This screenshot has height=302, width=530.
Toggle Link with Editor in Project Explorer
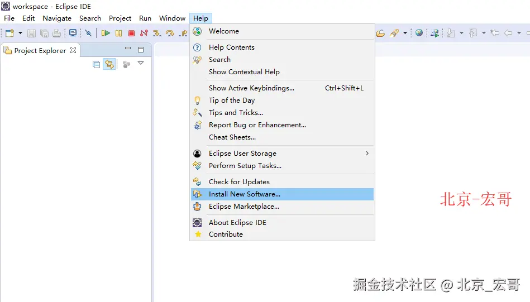click(x=109, y=64)
